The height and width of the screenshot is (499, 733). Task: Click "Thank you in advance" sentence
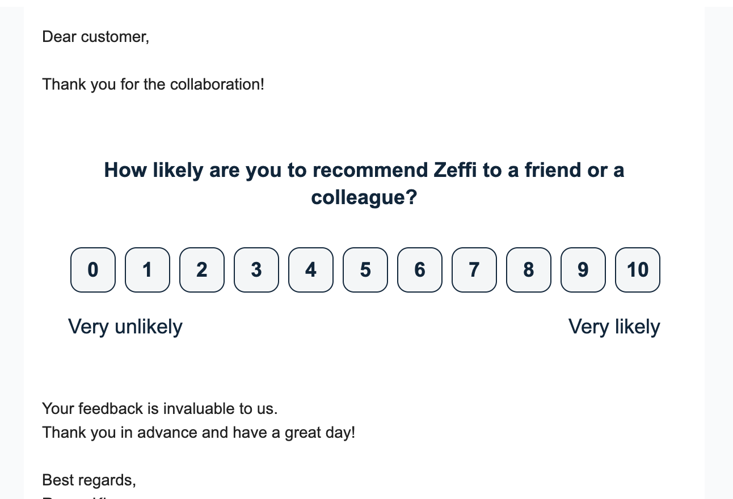(199, 433)
